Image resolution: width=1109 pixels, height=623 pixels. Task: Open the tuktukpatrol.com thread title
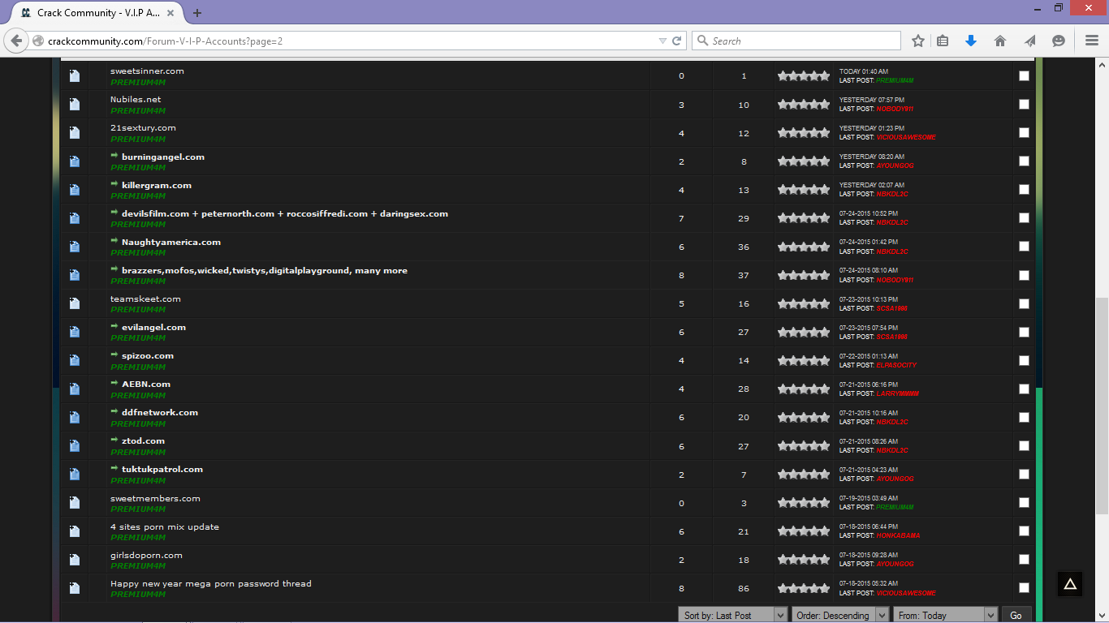coord(162,469)
